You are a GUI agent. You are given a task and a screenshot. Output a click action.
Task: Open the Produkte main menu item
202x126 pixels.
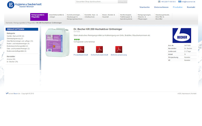[178, 7]
